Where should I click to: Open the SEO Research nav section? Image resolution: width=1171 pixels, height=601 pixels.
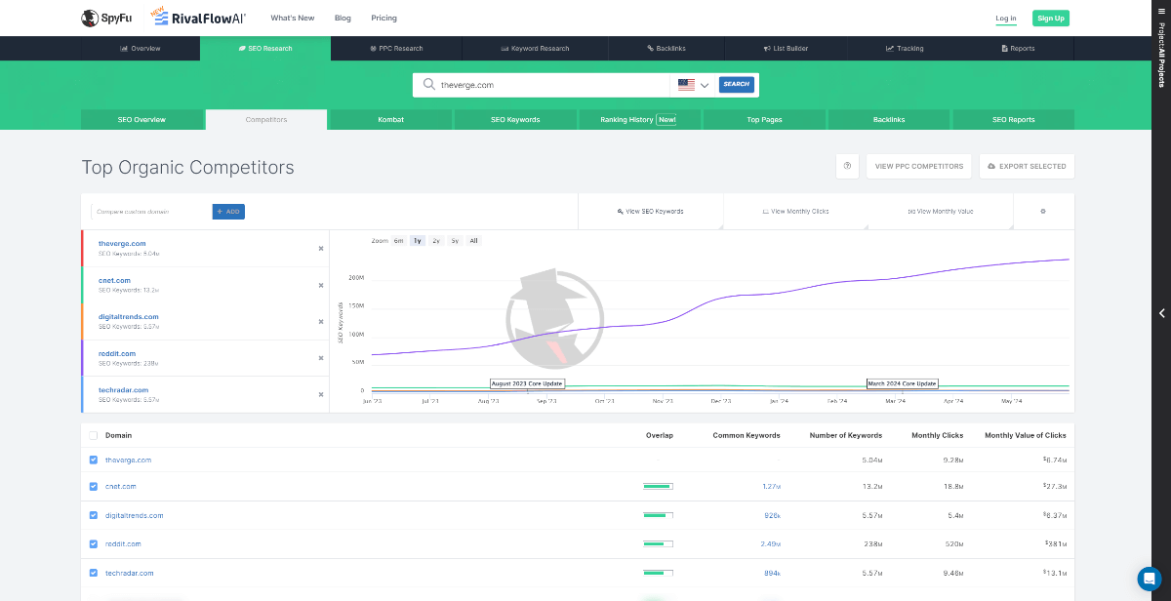point(265,48)
